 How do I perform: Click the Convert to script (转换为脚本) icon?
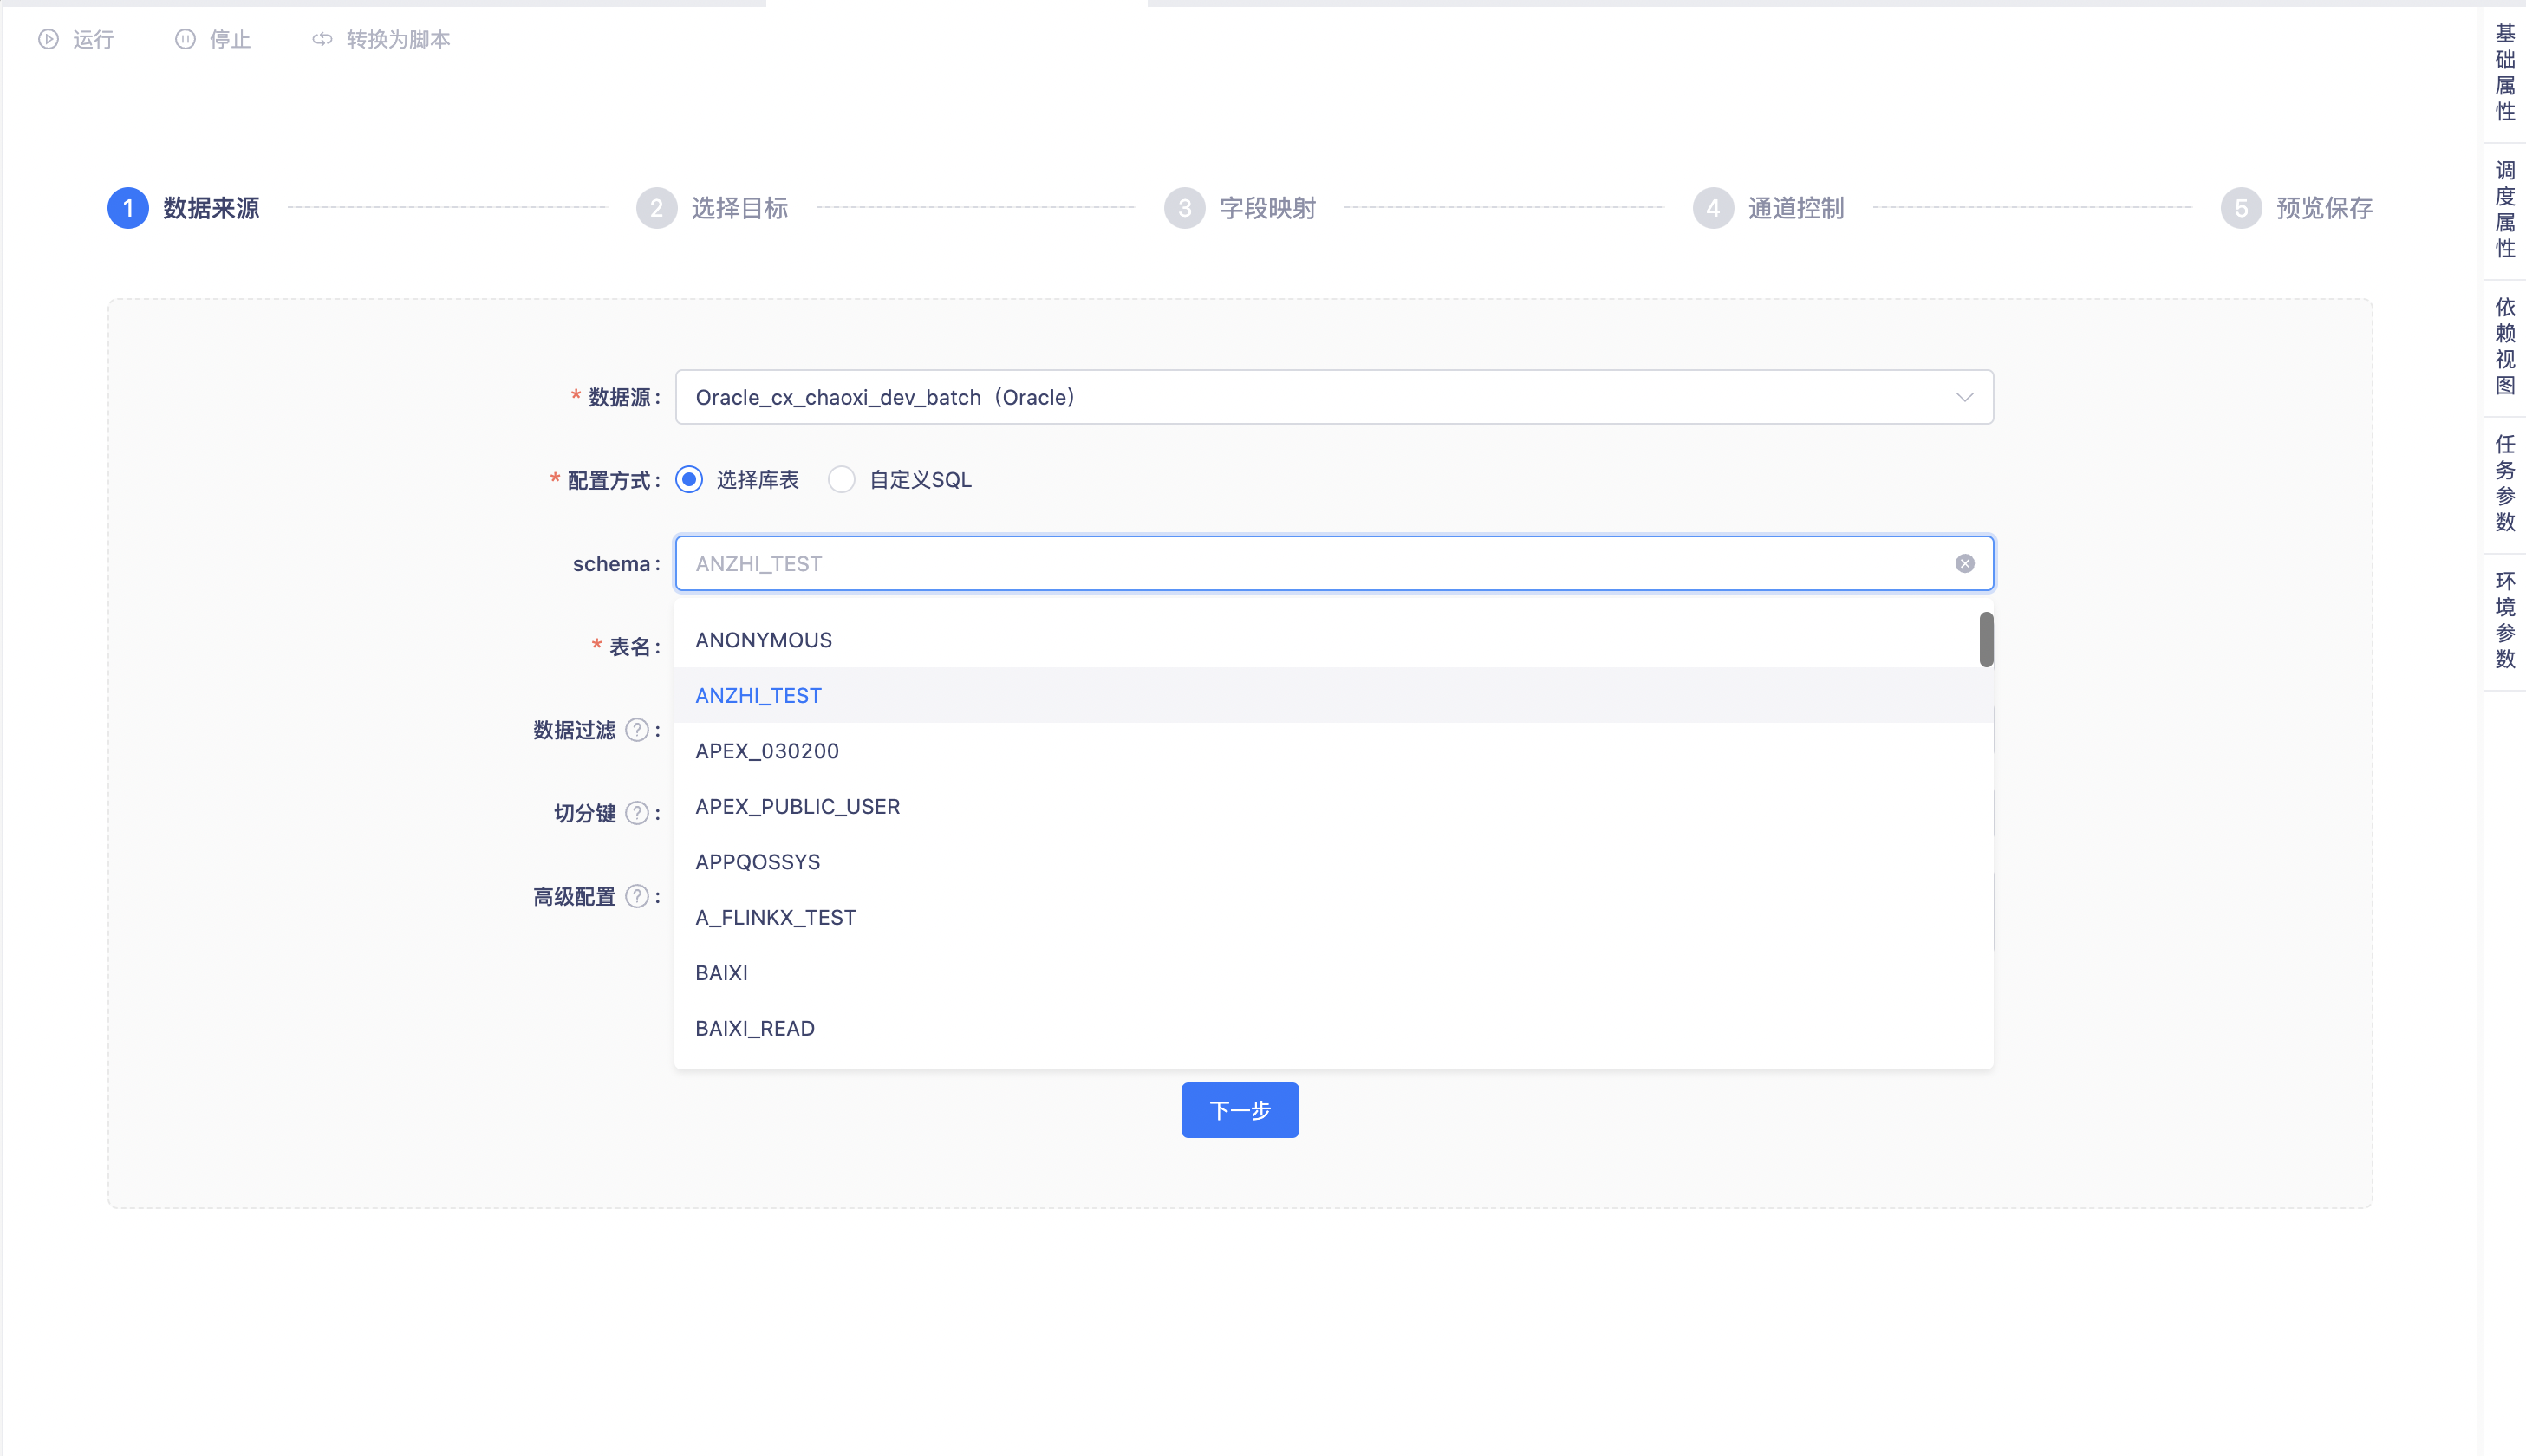click(322, 39)
